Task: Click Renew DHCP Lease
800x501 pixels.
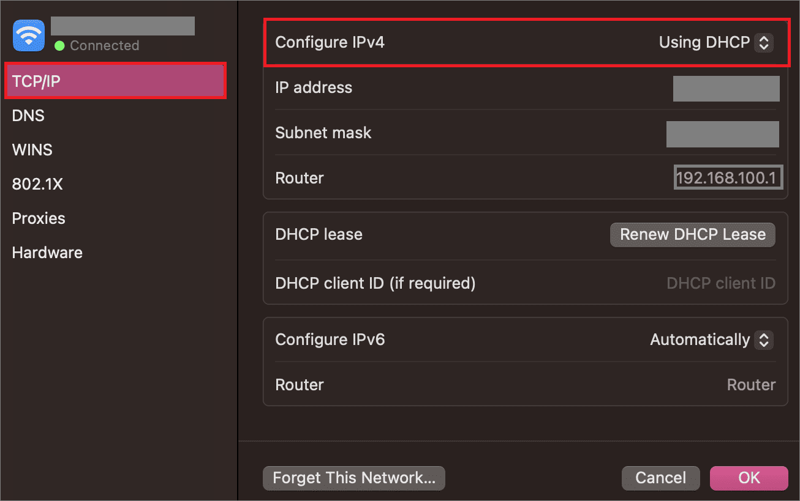Action: point(692,234)
